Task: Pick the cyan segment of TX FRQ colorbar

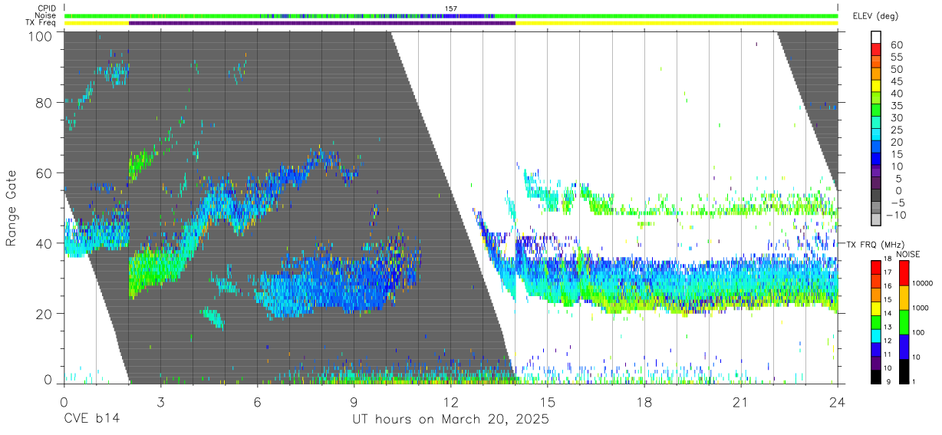Action: click(875, 334)
